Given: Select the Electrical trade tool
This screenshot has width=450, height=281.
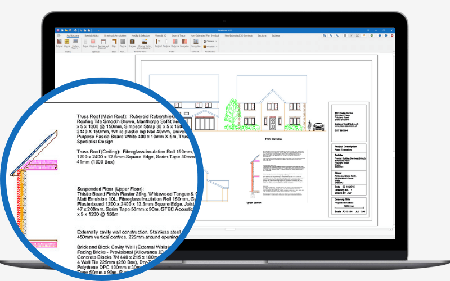Looking at the screenshot, I should [158, 43].
